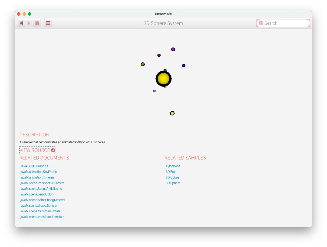Screen dimensions: 327x247
Task: Open the samples list menu button
Action: (48, 23)
